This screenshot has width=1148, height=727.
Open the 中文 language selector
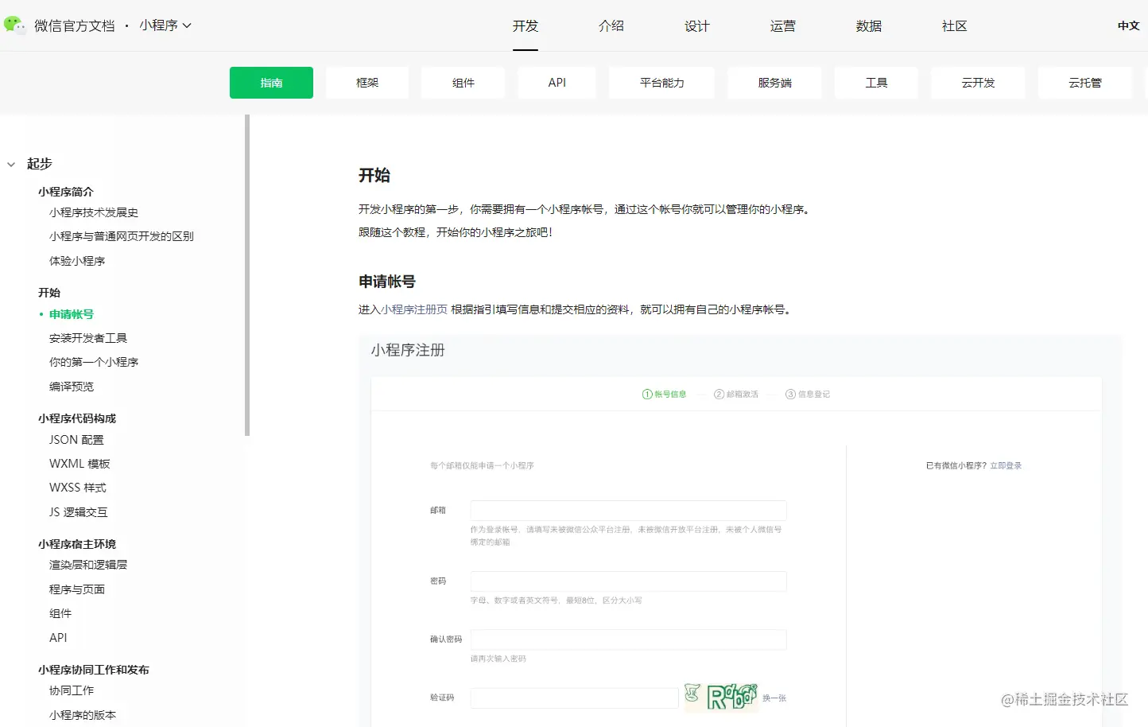pyautogui.click(x=1128, y=25)
